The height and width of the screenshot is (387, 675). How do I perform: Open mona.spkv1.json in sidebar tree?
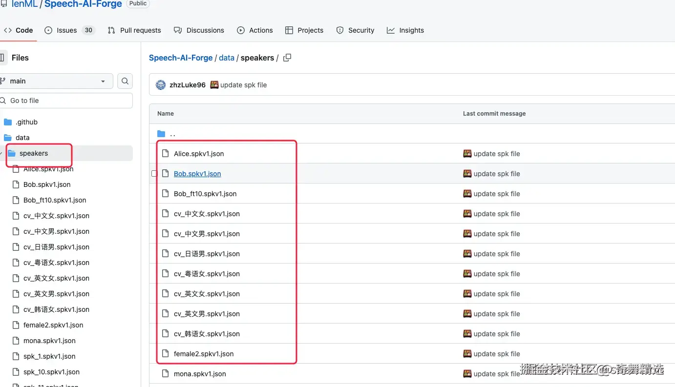[49, 341]
